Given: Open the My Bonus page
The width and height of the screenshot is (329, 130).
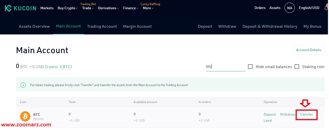Looking at the screenshot, I should pos(313,26).
